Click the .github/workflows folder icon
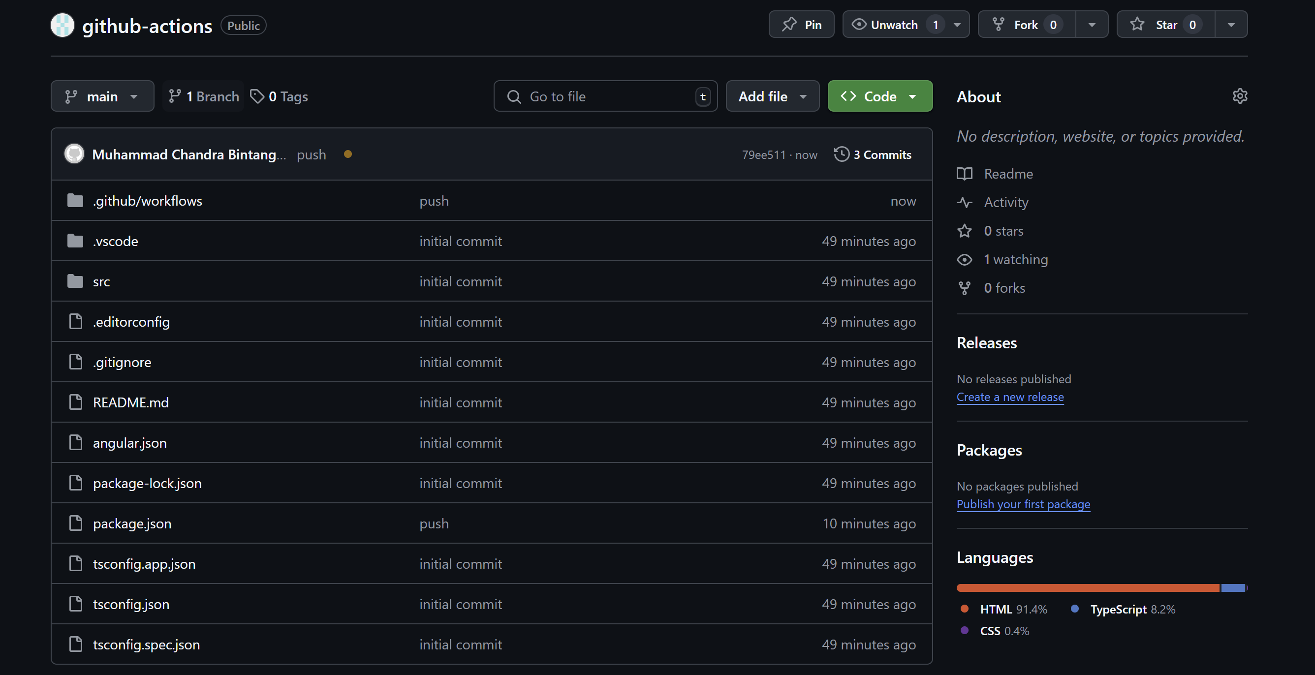Image resolution: width=1315 pixels, height=675 pixels. (x=75, y=201)
